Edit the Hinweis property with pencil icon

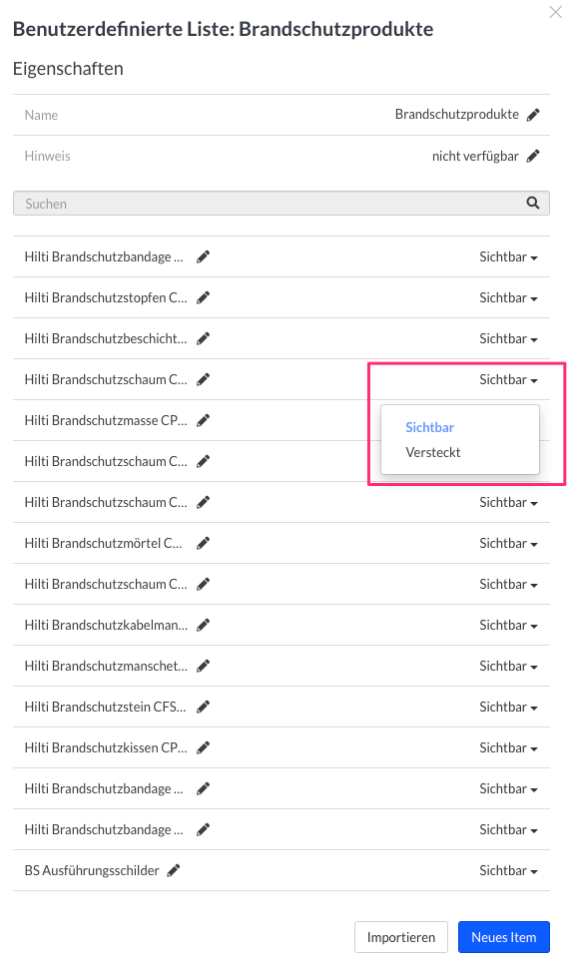(x=533, y=157)
